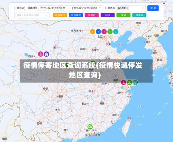Edit end time 2025-05-15 23:59:59
The image size is (173, 142).
84,8
